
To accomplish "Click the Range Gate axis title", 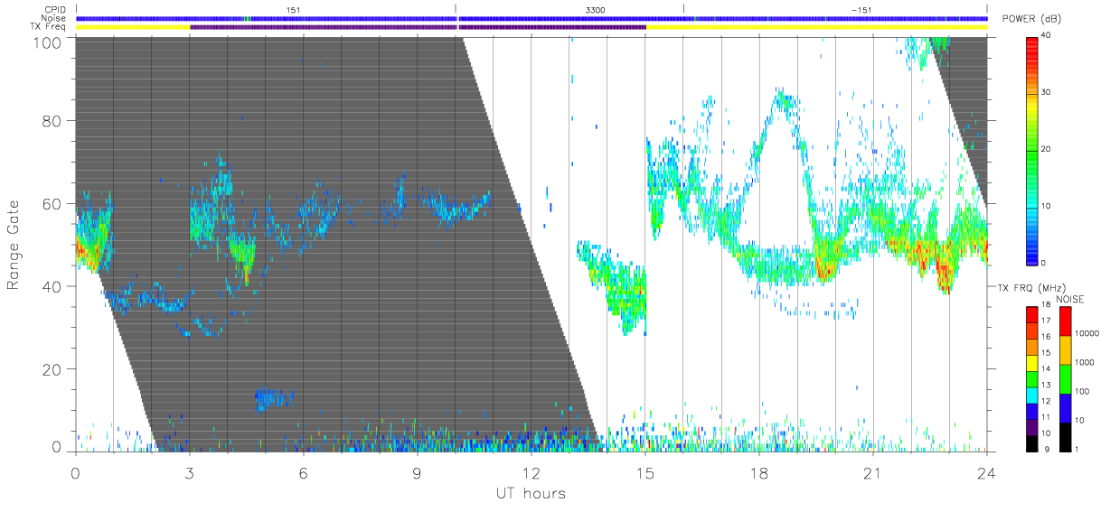I will pos(14,245).
